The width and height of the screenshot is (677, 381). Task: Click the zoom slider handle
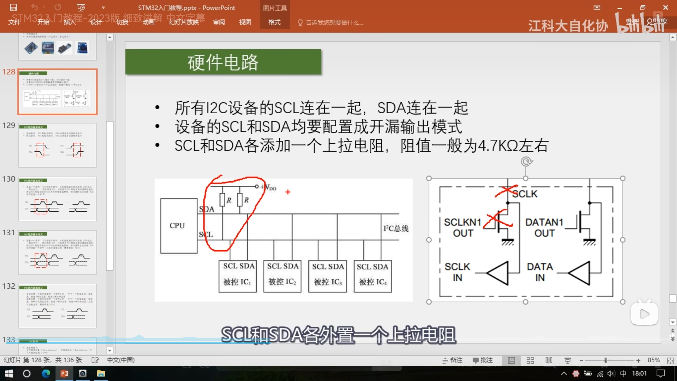tap(605, 360)
